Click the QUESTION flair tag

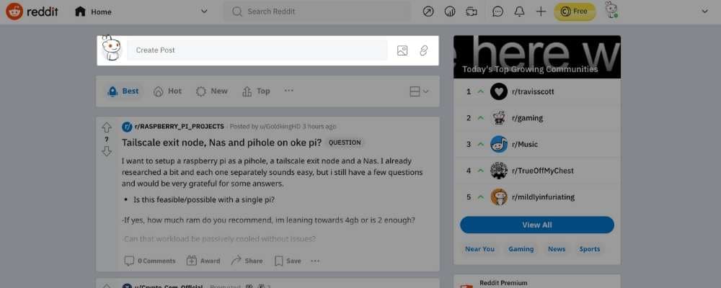(345, 143)
